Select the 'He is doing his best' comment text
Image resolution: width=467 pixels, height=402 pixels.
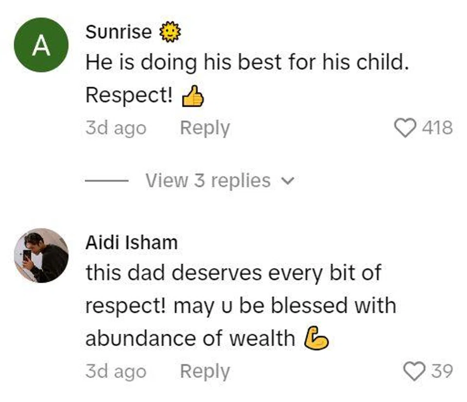coord(247,63)
